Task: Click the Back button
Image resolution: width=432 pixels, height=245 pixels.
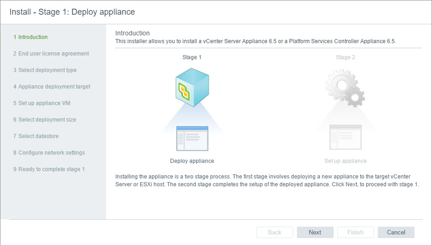Action: click(x=274, y=232)
